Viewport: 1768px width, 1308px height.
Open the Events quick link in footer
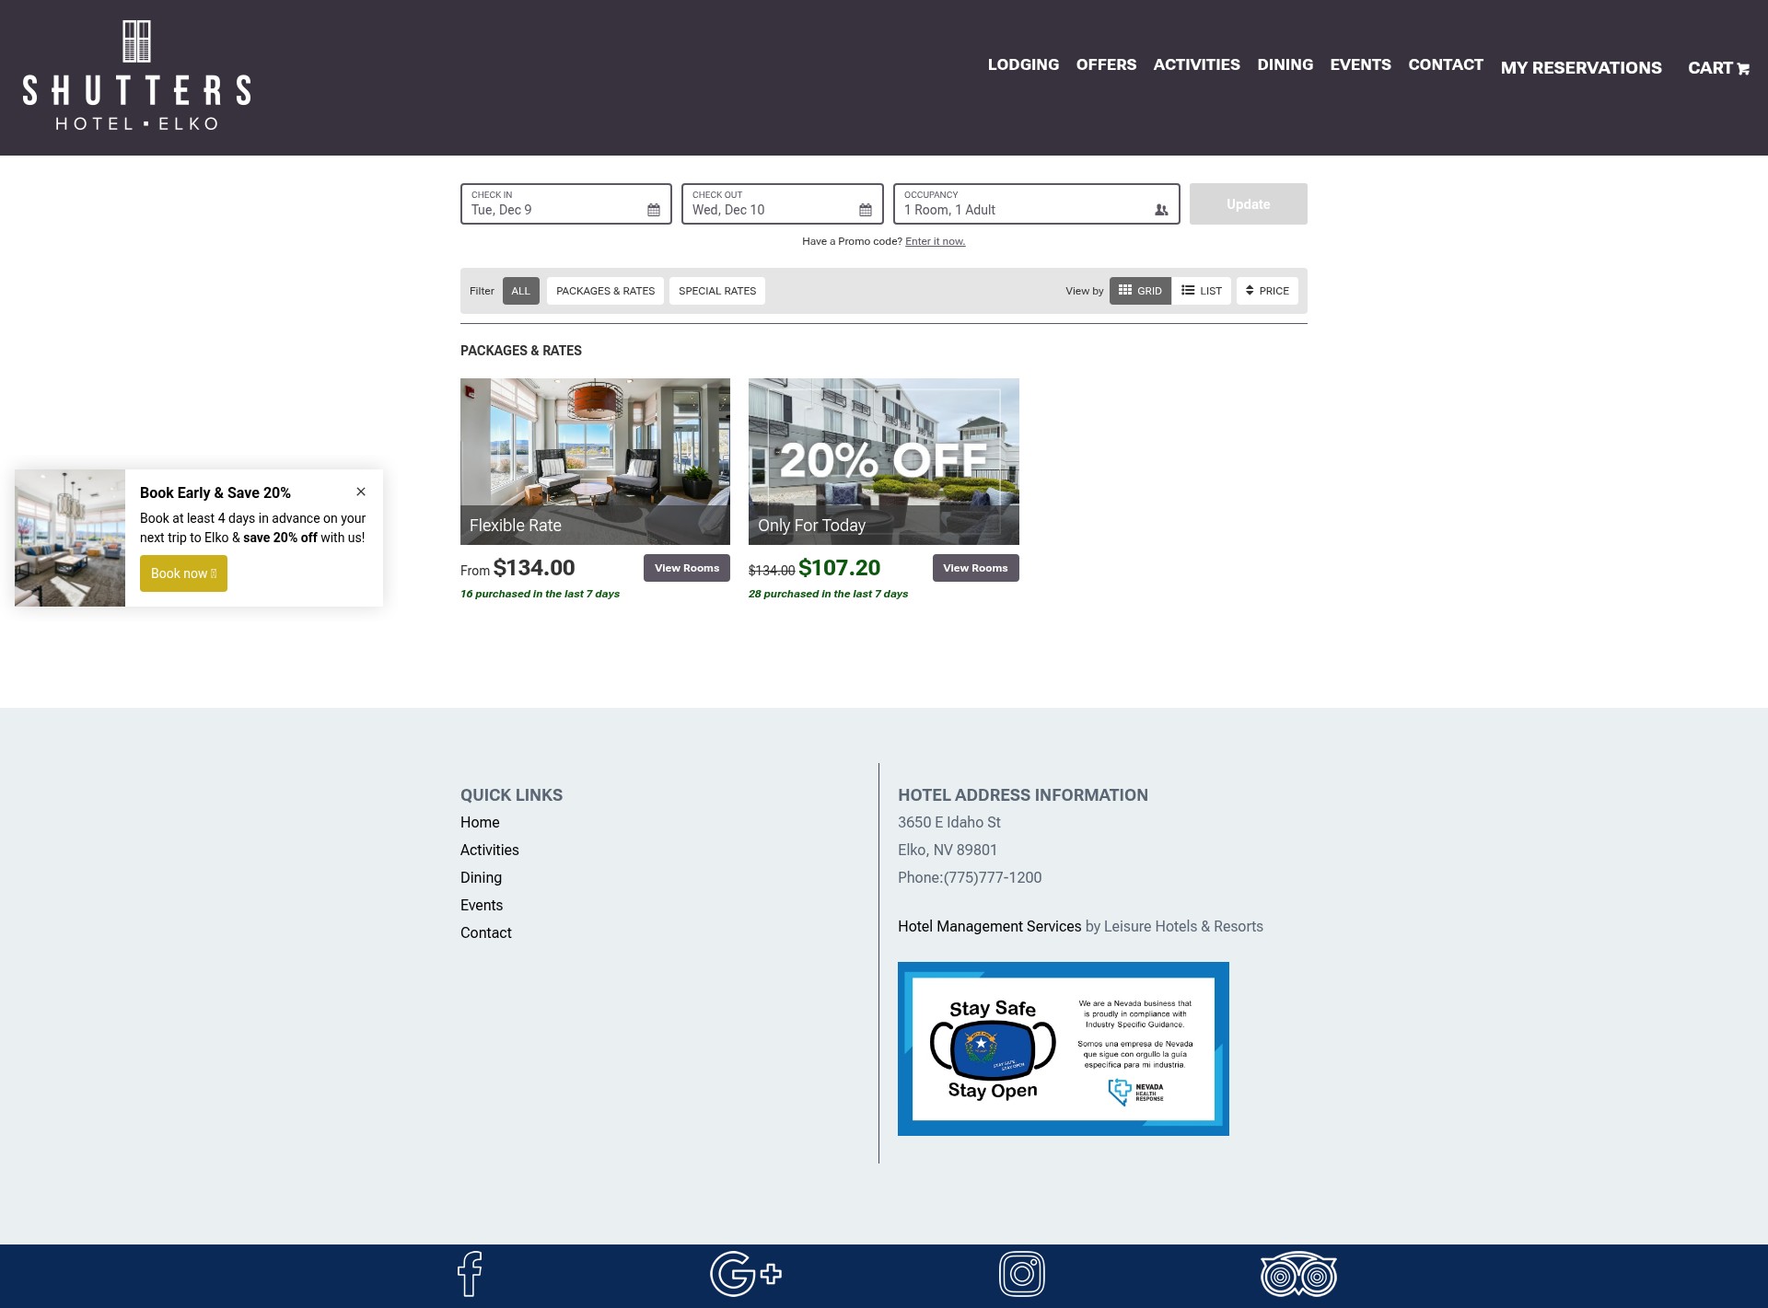(482, 905)
